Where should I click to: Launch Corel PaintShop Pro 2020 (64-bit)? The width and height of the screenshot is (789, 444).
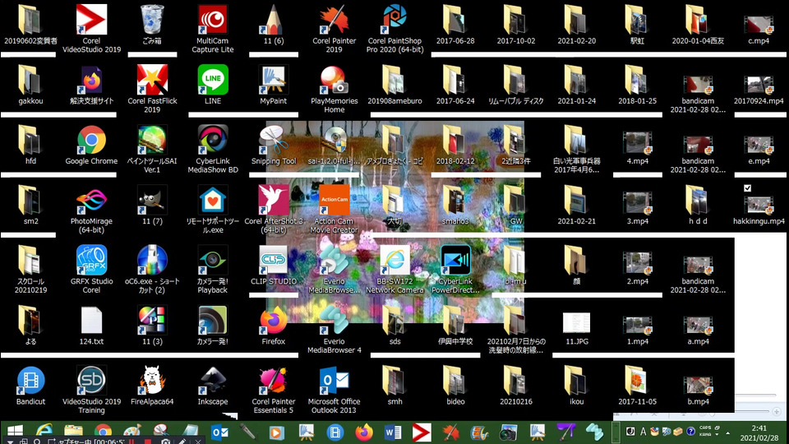tap(394, 29)
